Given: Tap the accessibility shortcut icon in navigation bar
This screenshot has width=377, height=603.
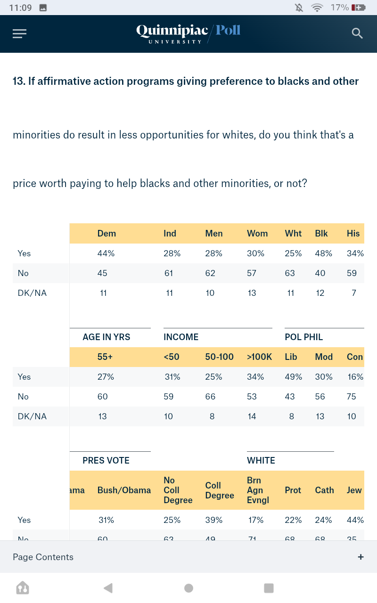Looking at the screenshot, I should (x=23, y=588).
